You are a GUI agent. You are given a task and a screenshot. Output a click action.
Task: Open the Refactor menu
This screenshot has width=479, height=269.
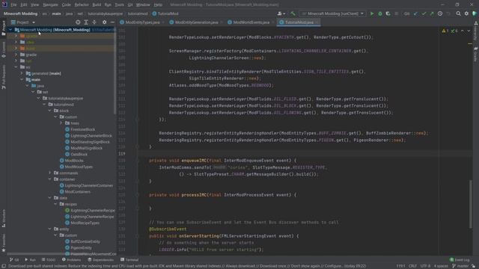coord(82,5)
